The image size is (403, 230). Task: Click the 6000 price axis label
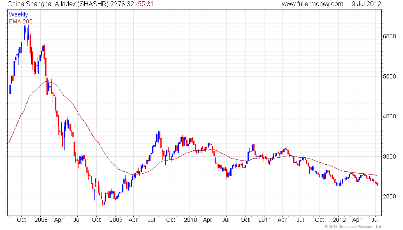tap(389, 36)
